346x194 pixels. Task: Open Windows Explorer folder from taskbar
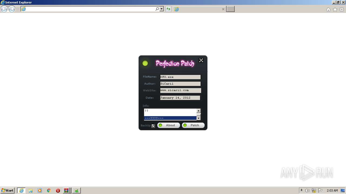31,190
